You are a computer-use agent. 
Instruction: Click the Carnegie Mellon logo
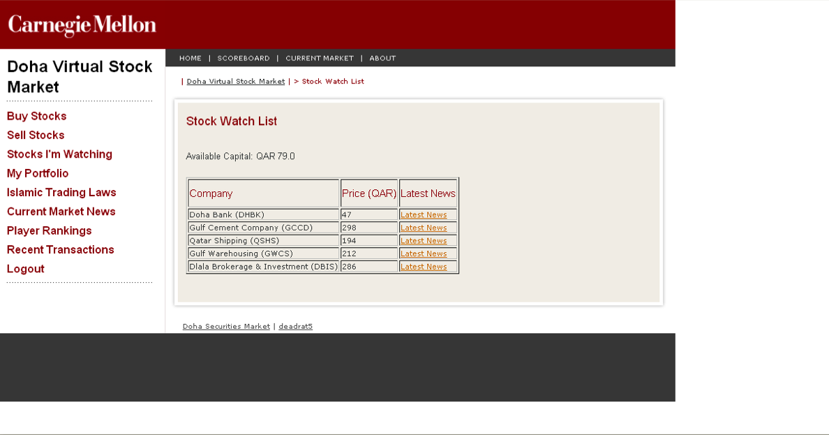pyautogui.click(x=82, y=25)
